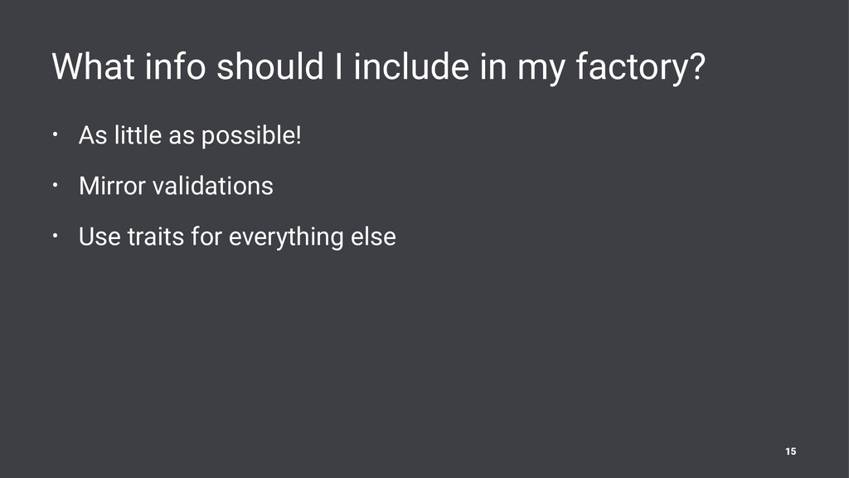Viewport: 849px width, 478px height.
Task: Click the word 'info' in the title
Action: pos(175,66)
